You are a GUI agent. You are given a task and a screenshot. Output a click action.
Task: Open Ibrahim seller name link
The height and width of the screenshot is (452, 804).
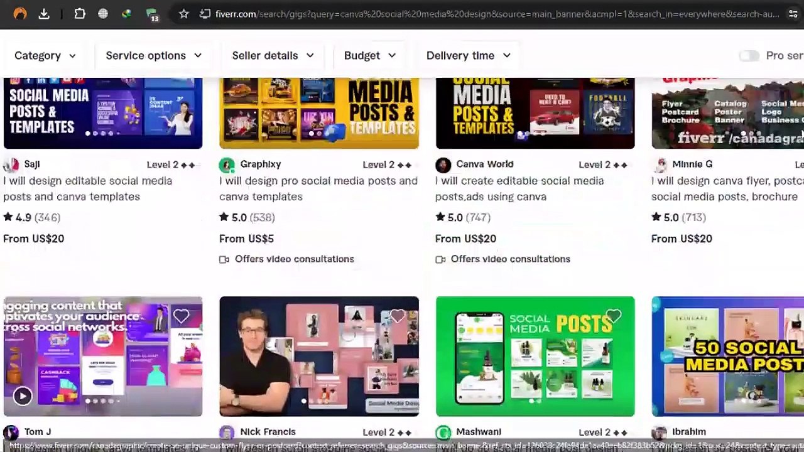coord(689,432)
